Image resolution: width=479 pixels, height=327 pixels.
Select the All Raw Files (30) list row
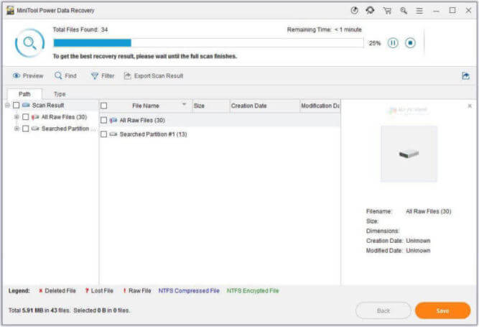[x=220, y=121]
